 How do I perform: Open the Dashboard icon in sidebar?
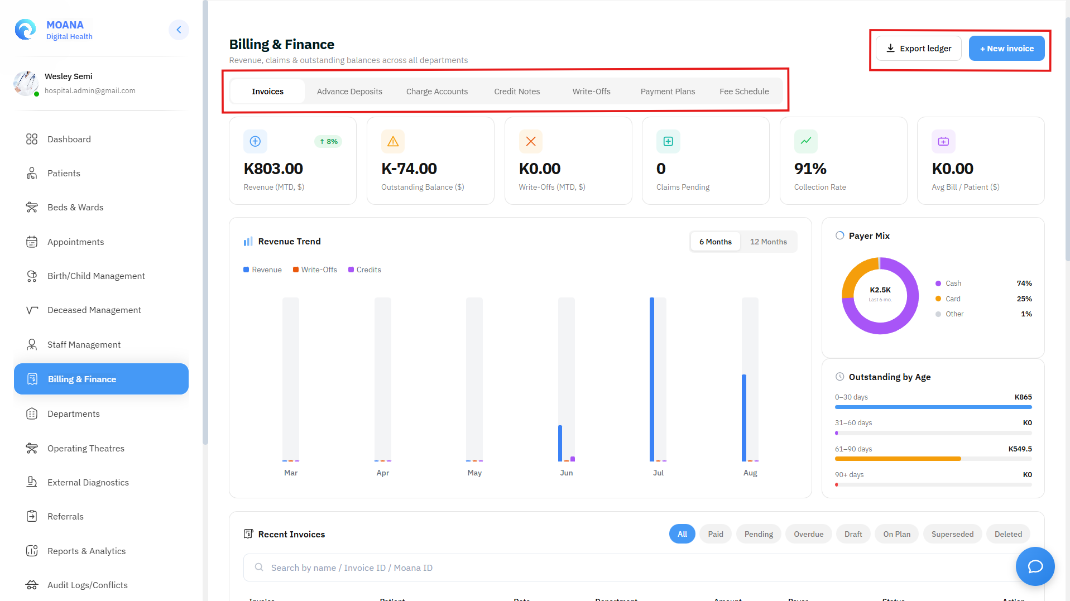click(32, 139)
